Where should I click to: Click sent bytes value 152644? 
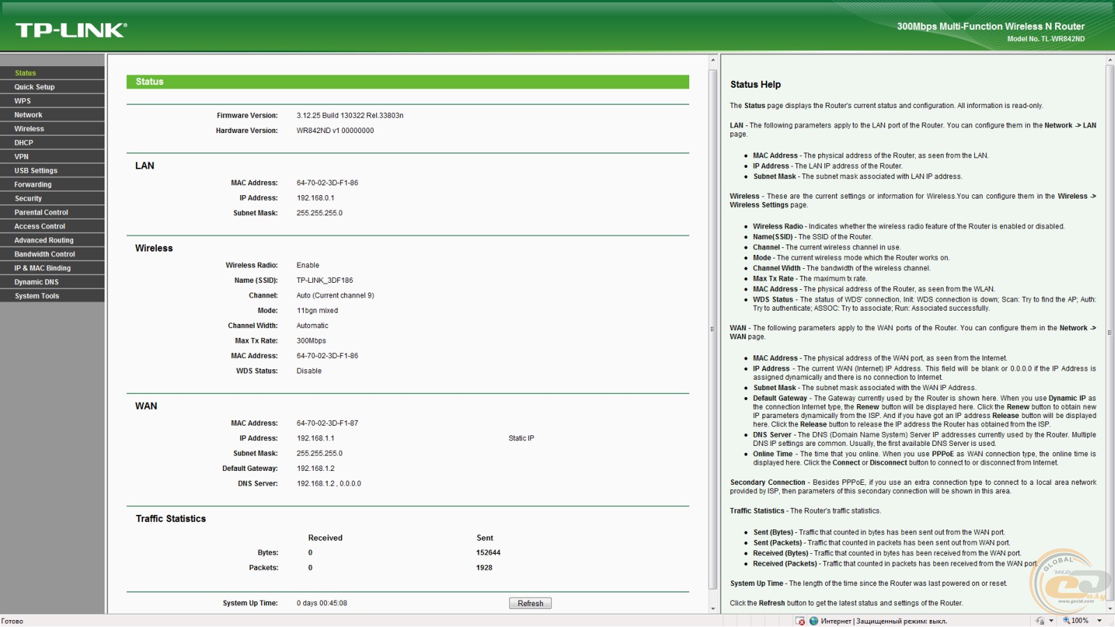[489, 553]
